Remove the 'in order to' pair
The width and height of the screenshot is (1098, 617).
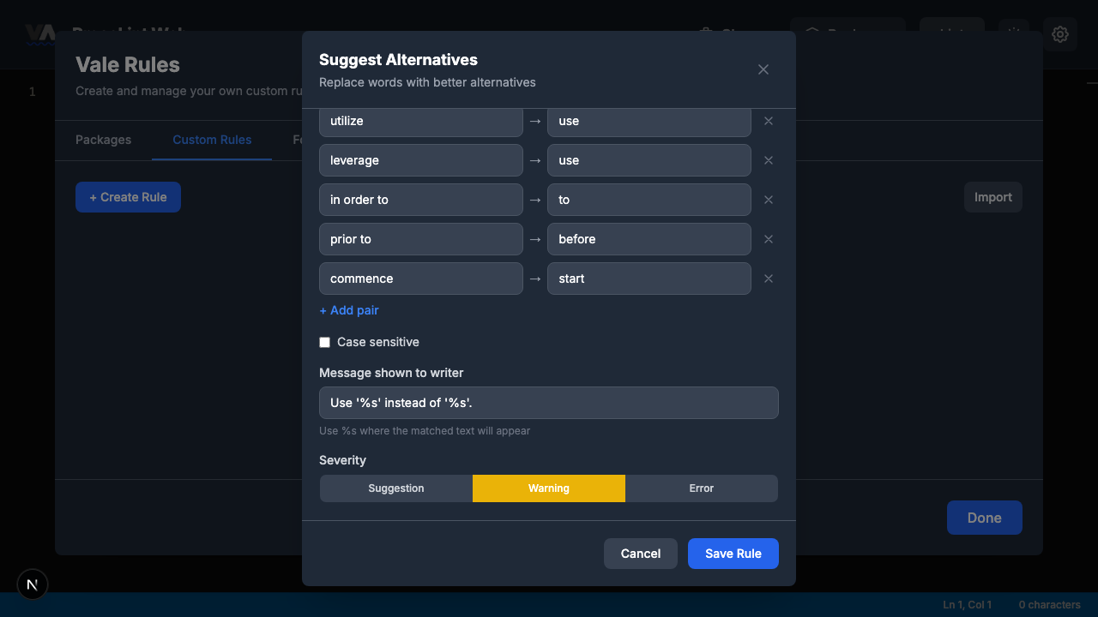coord(769,200)
